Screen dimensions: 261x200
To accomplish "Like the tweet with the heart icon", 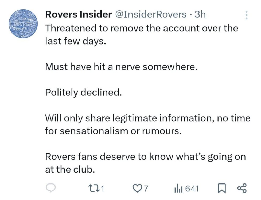I will point(138,189).
